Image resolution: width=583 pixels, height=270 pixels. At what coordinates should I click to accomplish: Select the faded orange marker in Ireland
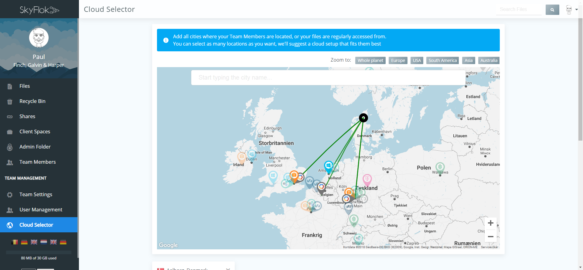pyautogui.click(x=242, y=158)
